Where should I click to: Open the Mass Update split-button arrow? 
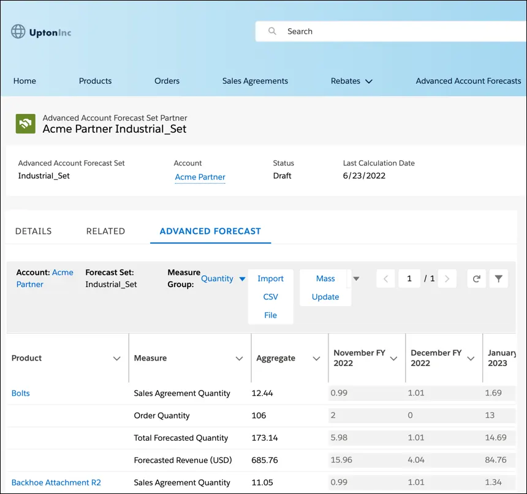(x=356, y=279)
